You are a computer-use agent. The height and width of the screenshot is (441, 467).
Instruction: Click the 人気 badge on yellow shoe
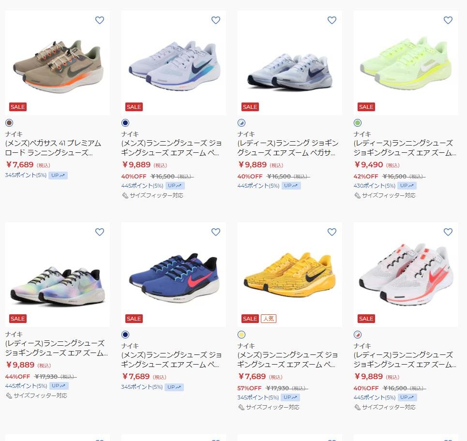[269, 319]
